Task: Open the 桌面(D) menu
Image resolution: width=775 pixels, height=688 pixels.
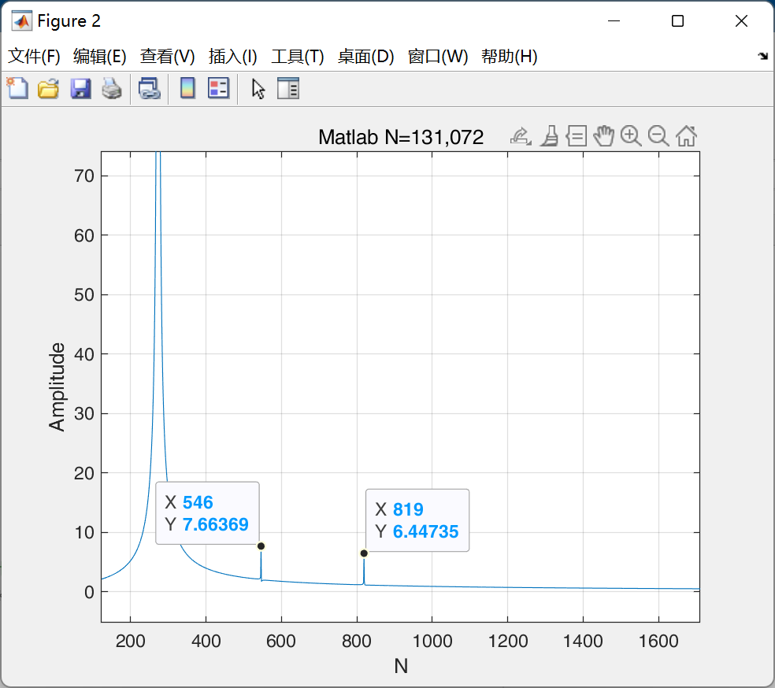Action: point(365,57)
